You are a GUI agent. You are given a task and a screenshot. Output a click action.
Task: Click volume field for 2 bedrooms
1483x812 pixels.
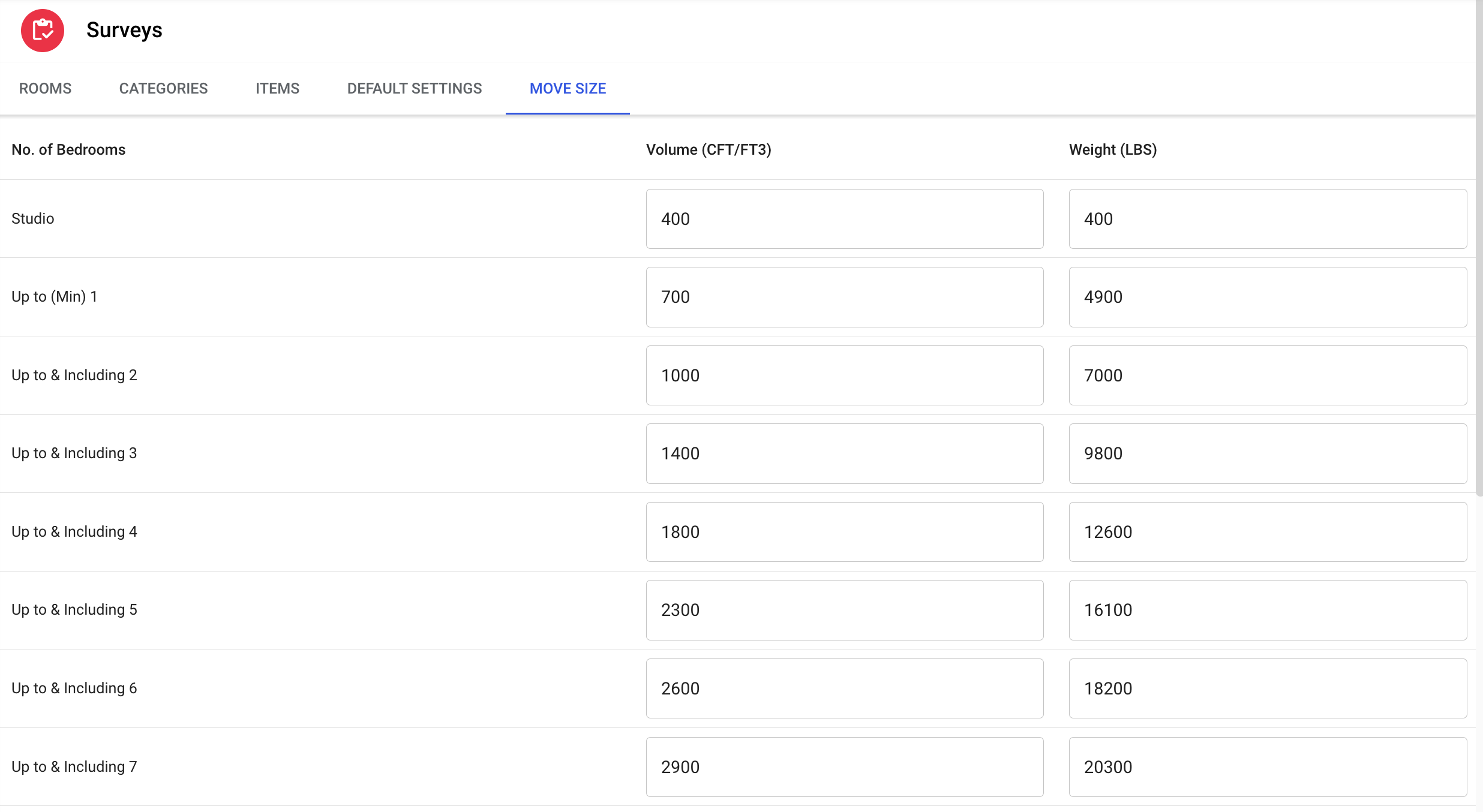[x=844, y=375]
